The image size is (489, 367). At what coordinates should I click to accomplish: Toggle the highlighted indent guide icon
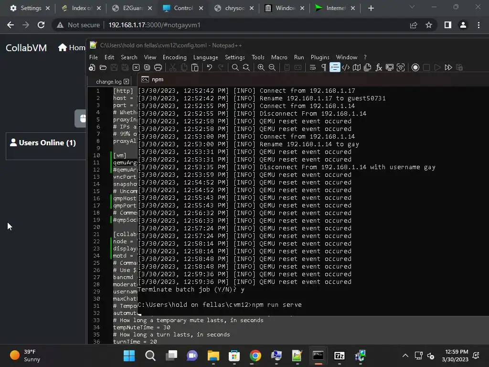click(x=335, y=67)
